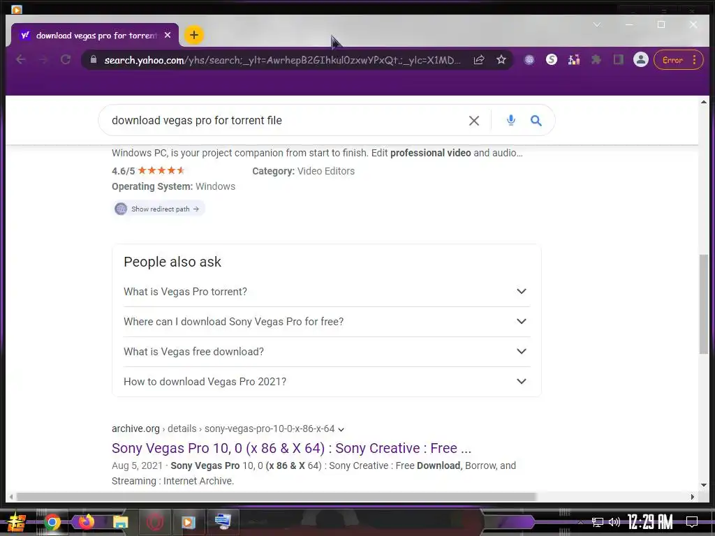Click the padlock site info icon
Image resolution: width=715 pixels, height=536 pixels.
click(x=94, y=60)
